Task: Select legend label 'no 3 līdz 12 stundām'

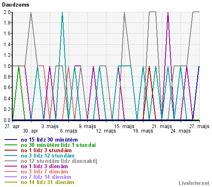Action: pyautogui.click(x=48, y=155)
